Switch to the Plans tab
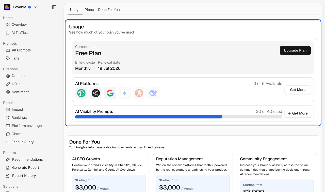Screen dimensions: 325x192 pos(89,10)
